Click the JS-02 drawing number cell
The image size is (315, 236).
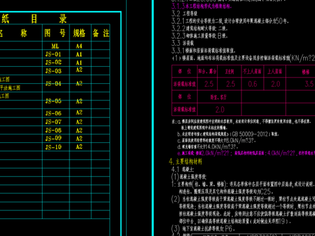tap(53, 62)
